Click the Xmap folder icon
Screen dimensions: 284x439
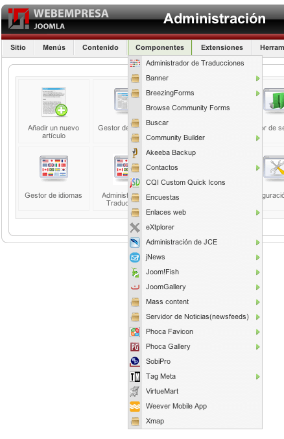tap(135, 421)
